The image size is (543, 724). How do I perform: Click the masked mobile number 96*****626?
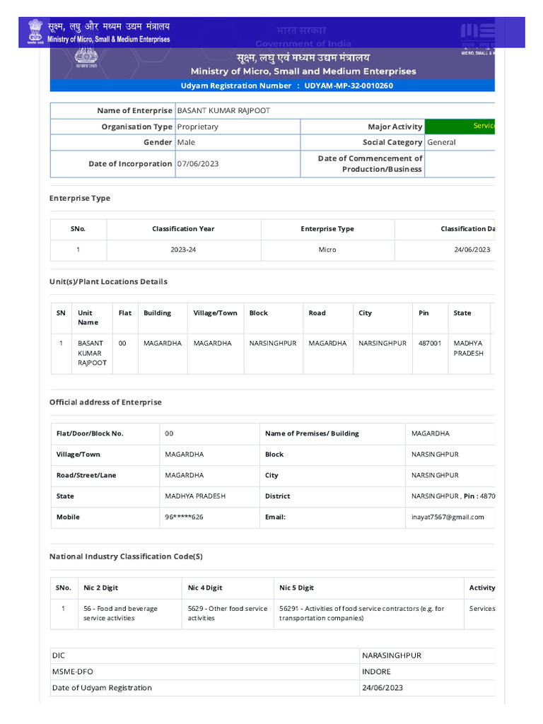(x=185, y=517)
